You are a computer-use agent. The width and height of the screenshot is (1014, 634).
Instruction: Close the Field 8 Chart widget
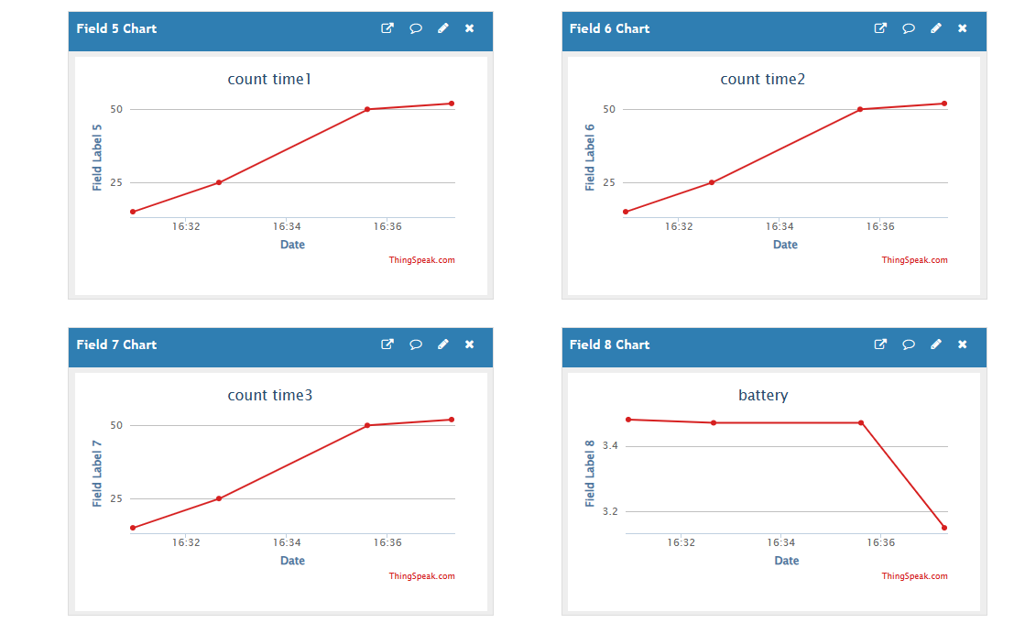point(963,344)
